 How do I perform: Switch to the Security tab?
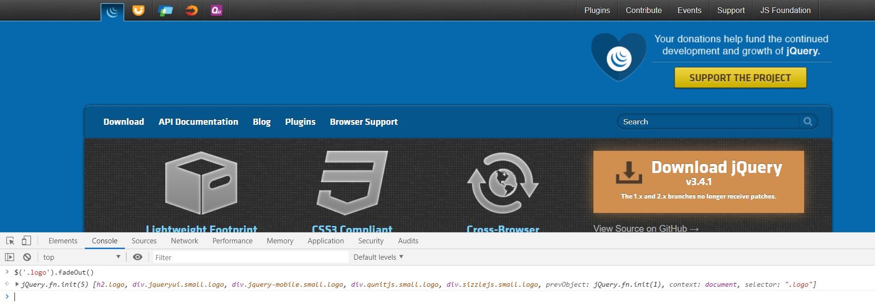click(371, 240)
